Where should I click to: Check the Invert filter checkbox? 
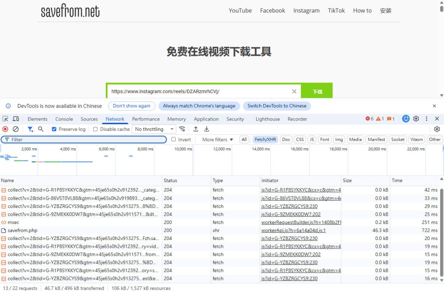tap(173, 140)
